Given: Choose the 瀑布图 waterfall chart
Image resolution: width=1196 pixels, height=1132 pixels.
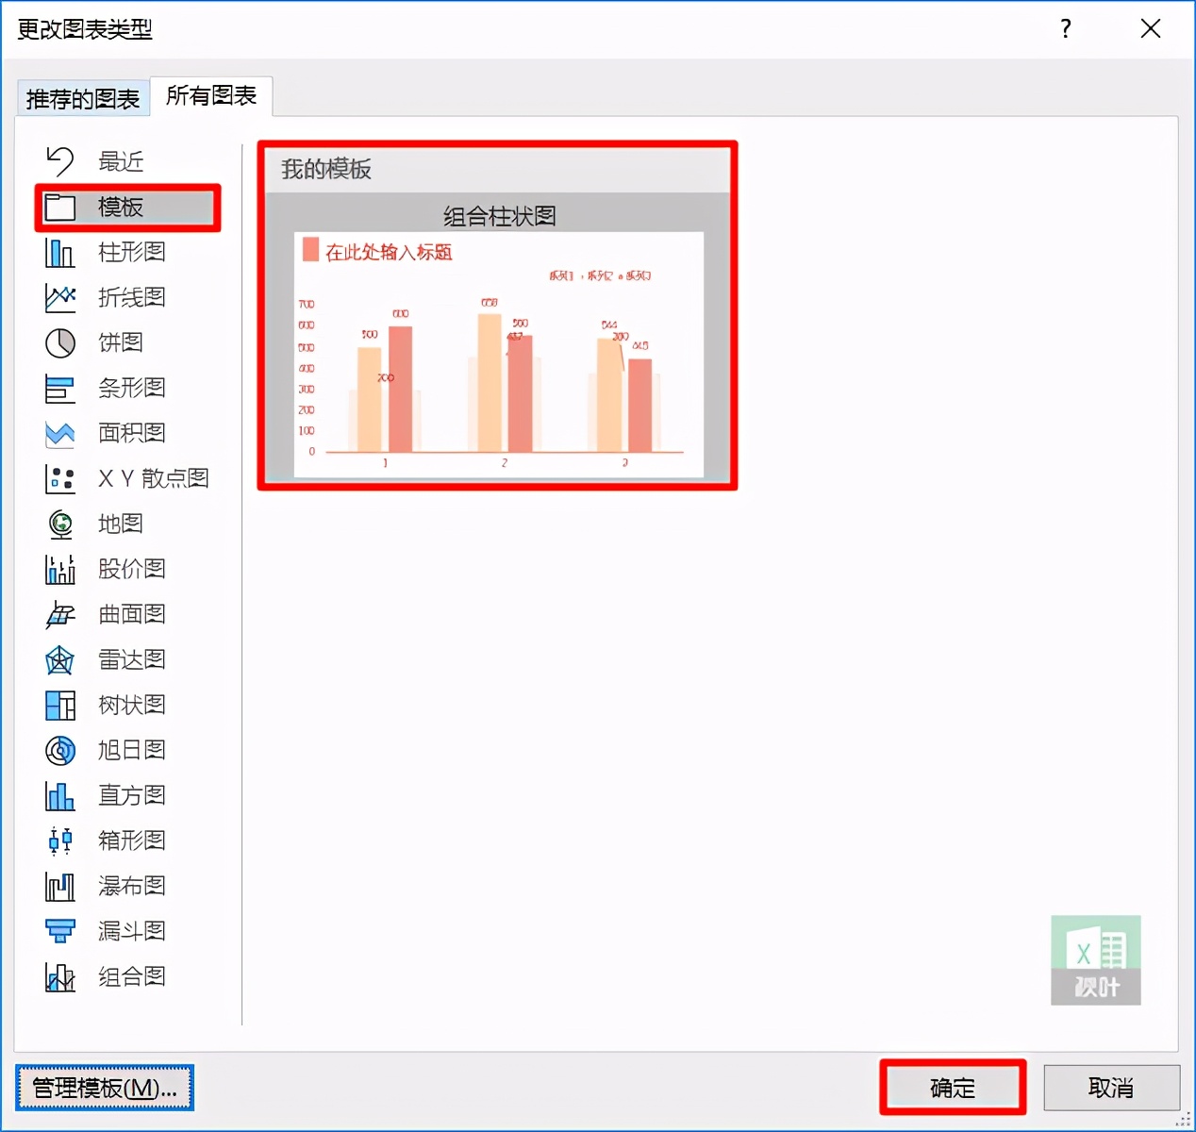Looking at the screenshot, I should point(131,886).
